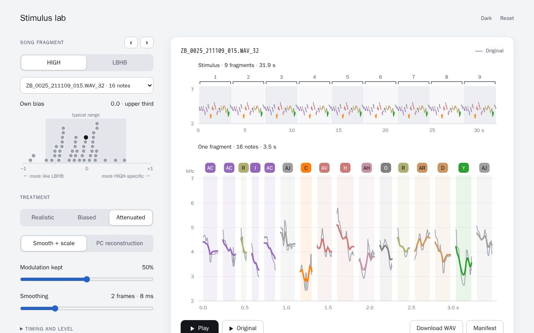Choose Smooth + scale method

(x=54, y=243)
